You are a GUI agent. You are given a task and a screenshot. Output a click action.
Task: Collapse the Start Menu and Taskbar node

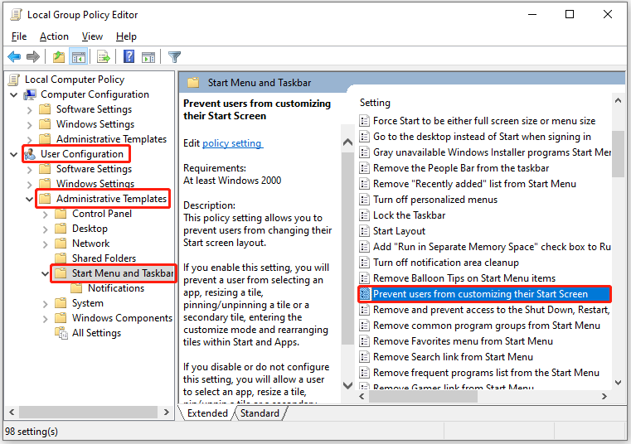tap(45, 273)
